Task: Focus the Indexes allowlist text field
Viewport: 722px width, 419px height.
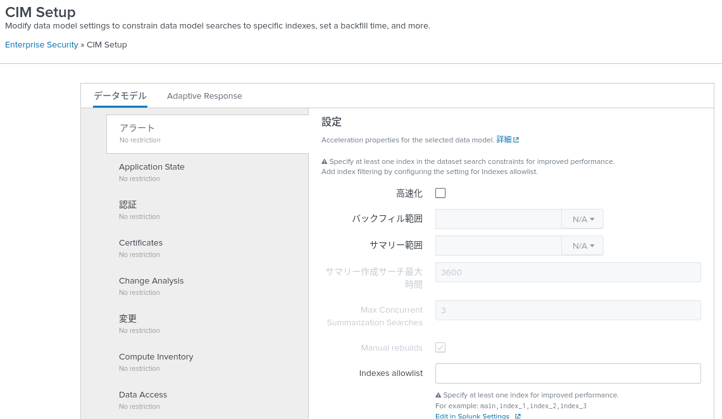Action: click(568, 373)
